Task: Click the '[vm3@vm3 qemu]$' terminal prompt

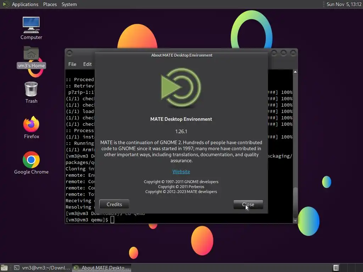Action: 87,220
